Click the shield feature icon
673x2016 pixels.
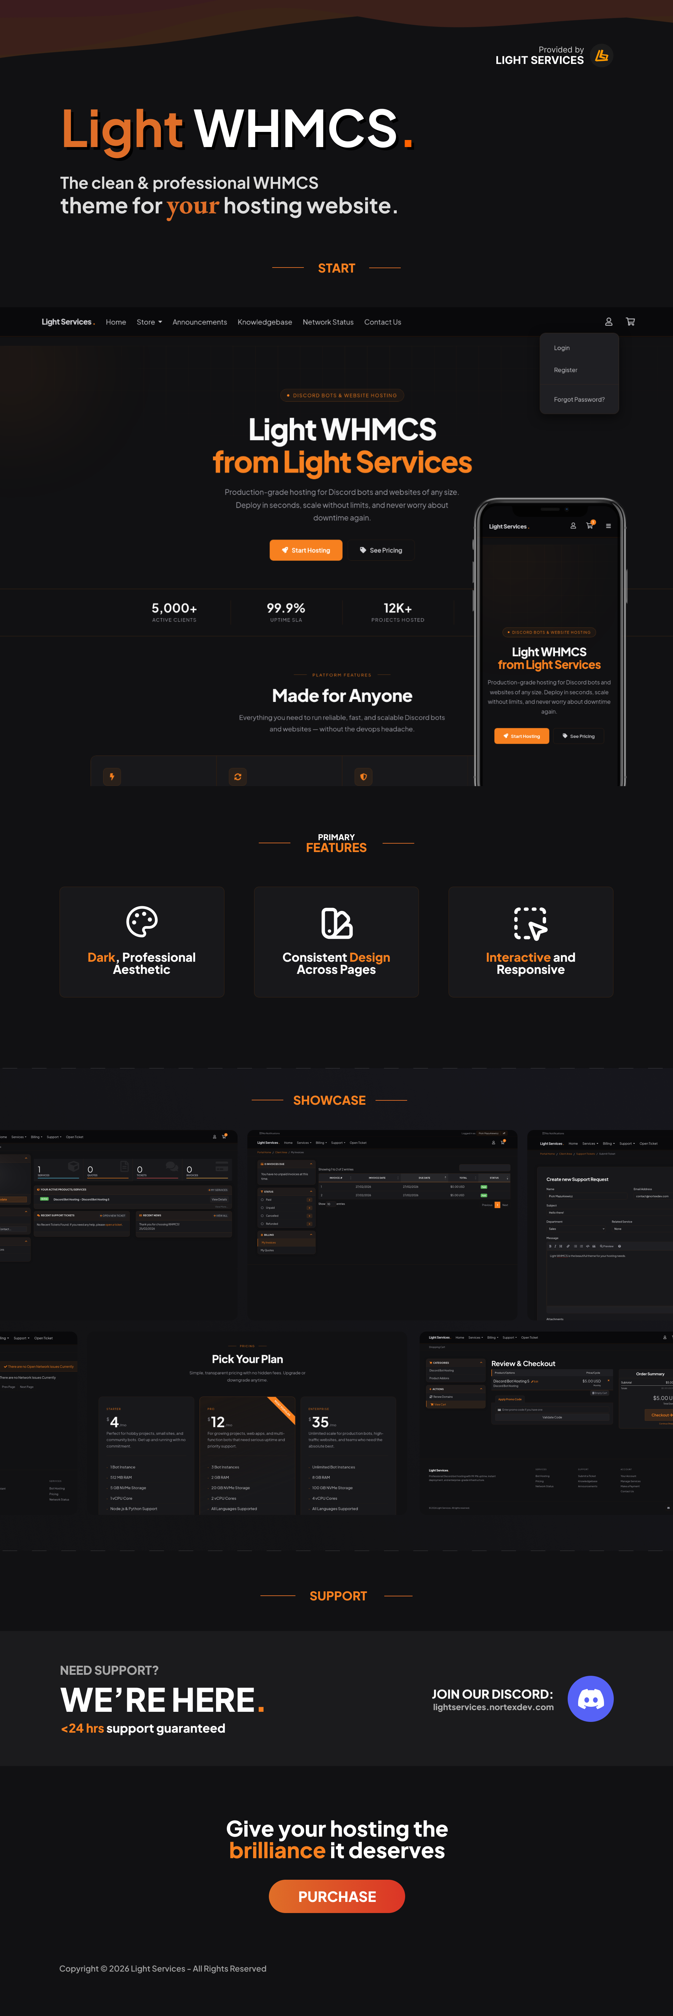[x=363, y=776]
